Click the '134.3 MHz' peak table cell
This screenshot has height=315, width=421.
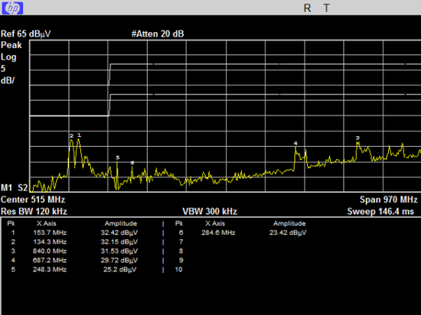click(x=50, y=242)
